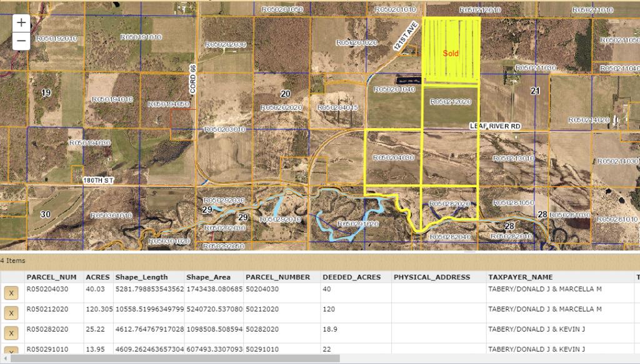
Task: Remove row R050204030 with its X button
Action: (x=11, y=293)
